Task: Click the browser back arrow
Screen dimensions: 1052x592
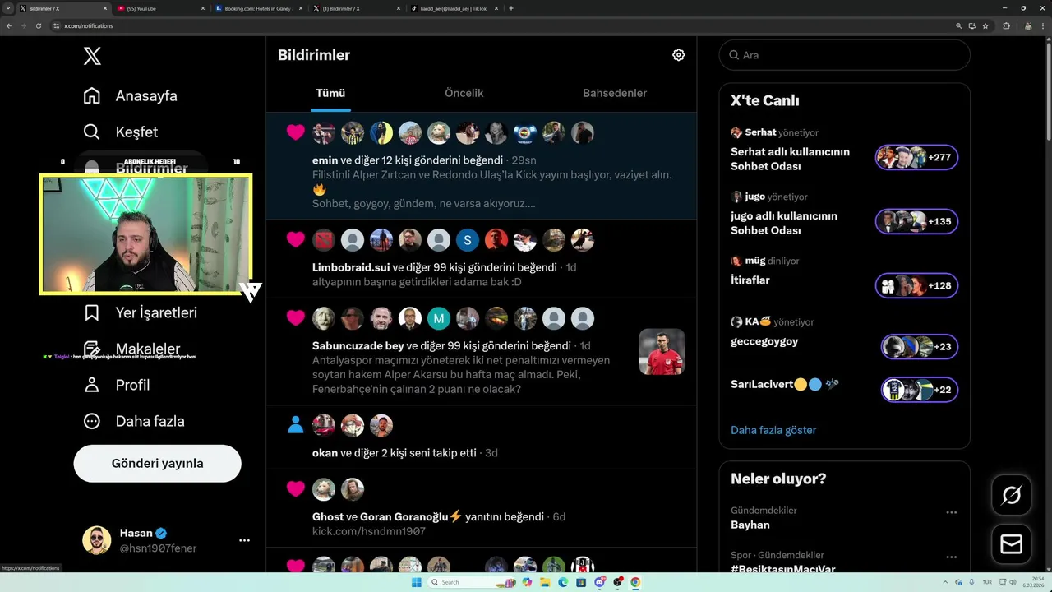Action: pyautogui.click(x=9, y=25)
